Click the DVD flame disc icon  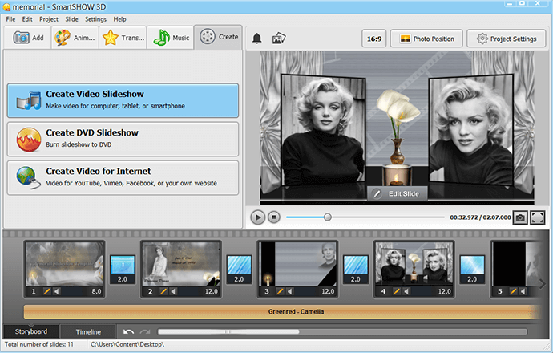(x=29, y=140)
